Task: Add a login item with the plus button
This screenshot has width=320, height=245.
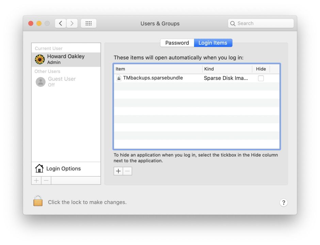Action: (118, 171)
